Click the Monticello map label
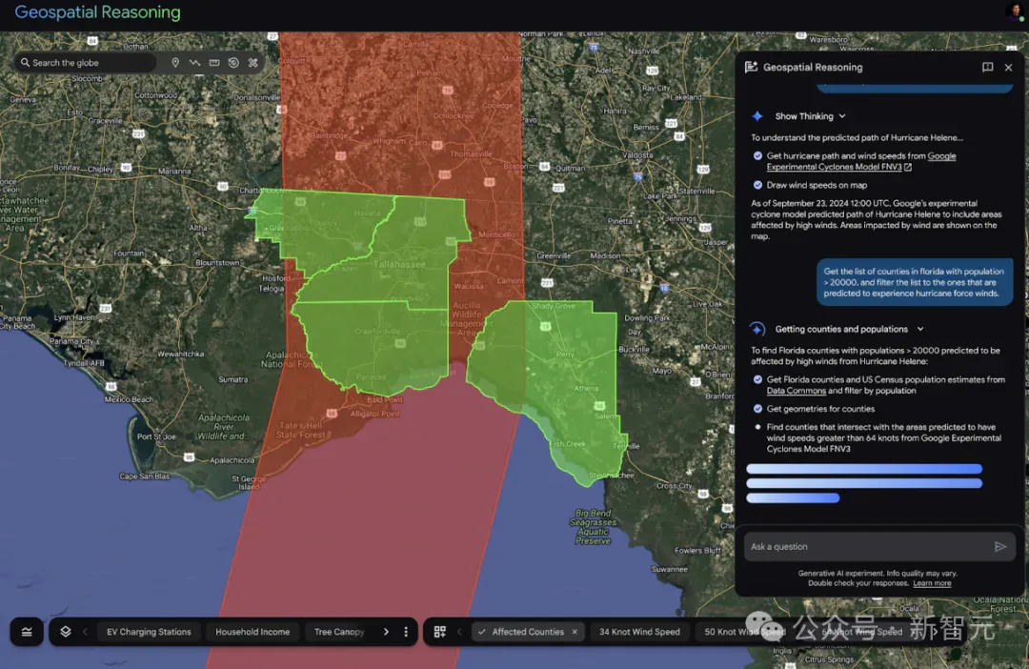1029x669 pixels. tap(496, 234)
